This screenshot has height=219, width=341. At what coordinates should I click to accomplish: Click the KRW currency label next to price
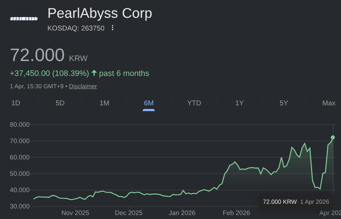click(x=78, y=58)
